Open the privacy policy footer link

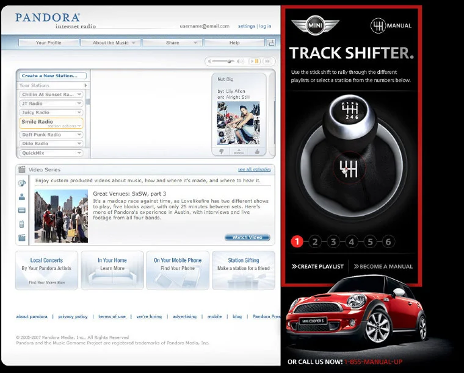pyautogui.click(x=73, y=316)
